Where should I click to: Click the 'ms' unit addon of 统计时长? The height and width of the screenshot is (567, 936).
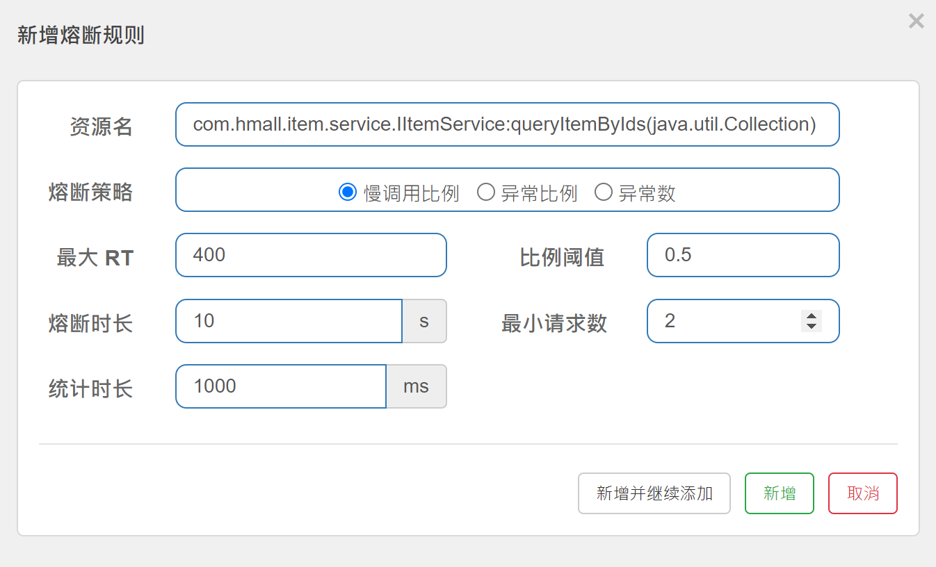[x=417, y=386]
